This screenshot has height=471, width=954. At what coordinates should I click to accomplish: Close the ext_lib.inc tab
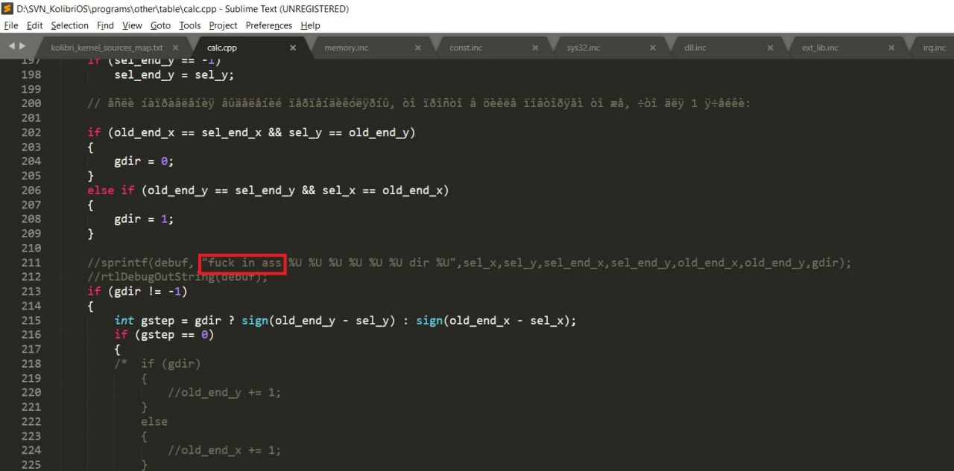pos(891,48)
